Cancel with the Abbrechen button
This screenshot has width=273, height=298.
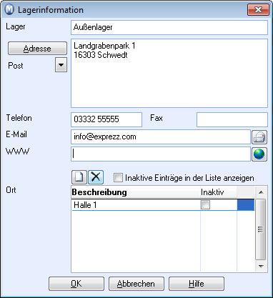(136, 284)
